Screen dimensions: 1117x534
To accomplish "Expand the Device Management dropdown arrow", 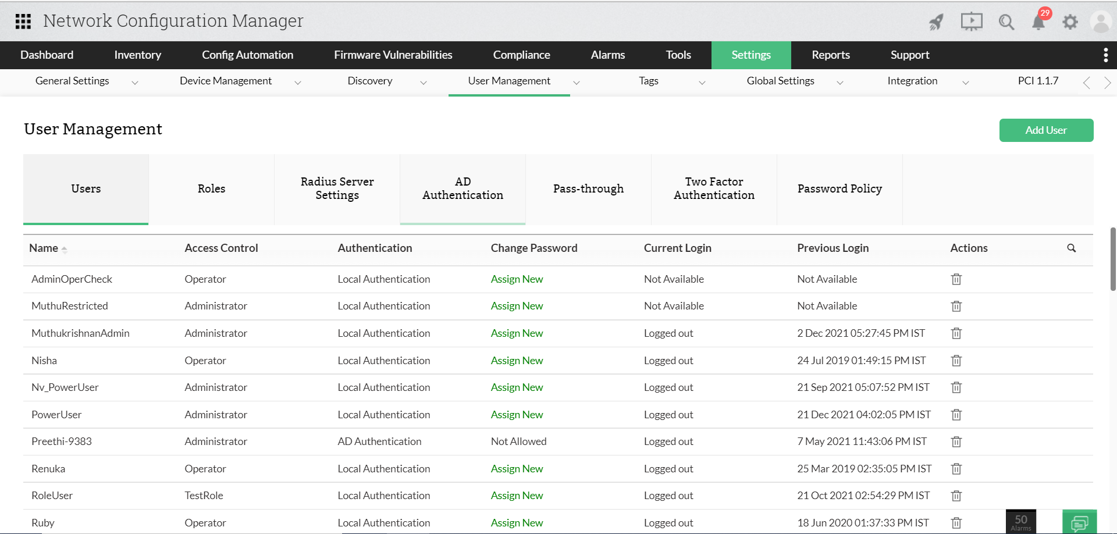I will (x=298, y=83).
